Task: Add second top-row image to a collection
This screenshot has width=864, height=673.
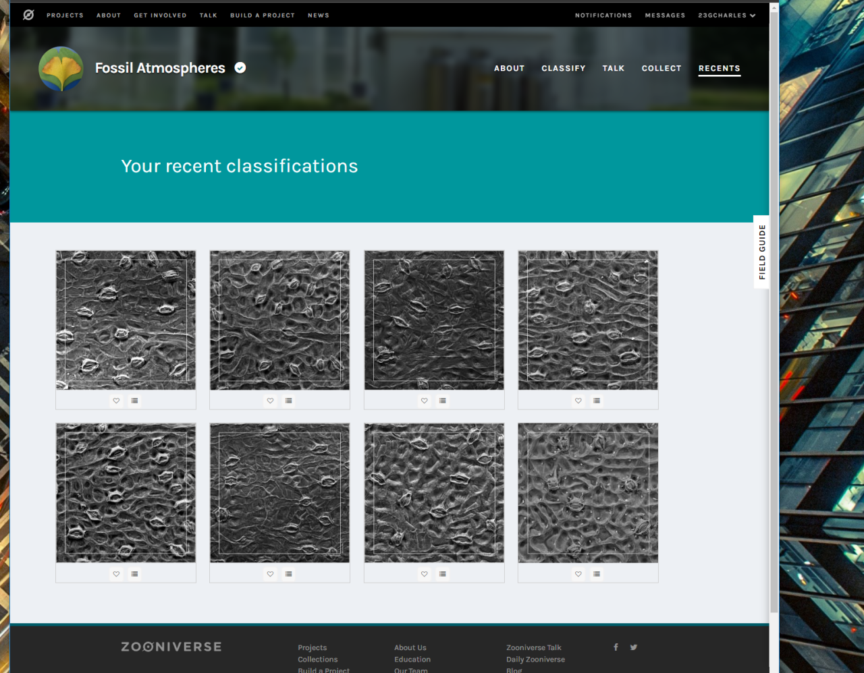Action: [x=288, y=401]
